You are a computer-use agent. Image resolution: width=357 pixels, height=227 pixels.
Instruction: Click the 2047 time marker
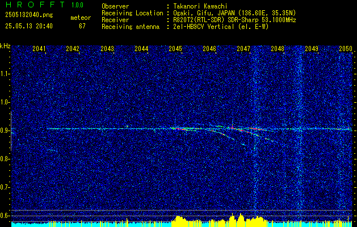click(243, 49)
